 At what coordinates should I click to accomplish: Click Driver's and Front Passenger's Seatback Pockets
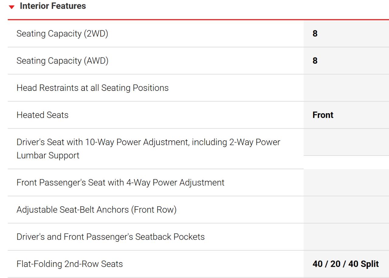coord(110,237)
